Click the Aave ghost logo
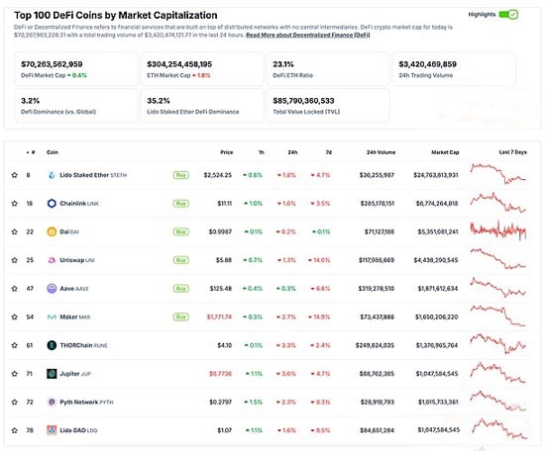Image resolution: width=550 pixels, height=451 pixels. click(x=52, y=289)
